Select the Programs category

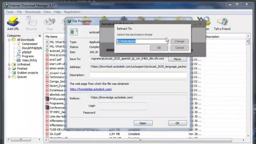[28, 56]
